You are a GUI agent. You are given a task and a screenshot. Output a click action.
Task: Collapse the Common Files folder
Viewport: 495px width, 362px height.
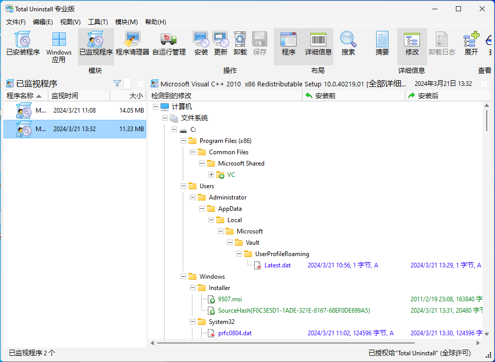click(x=192, y=152)
